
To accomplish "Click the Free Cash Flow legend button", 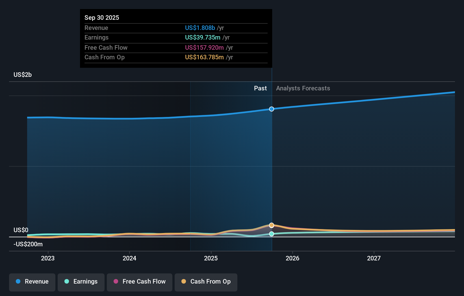I will [x=139, y=282].
